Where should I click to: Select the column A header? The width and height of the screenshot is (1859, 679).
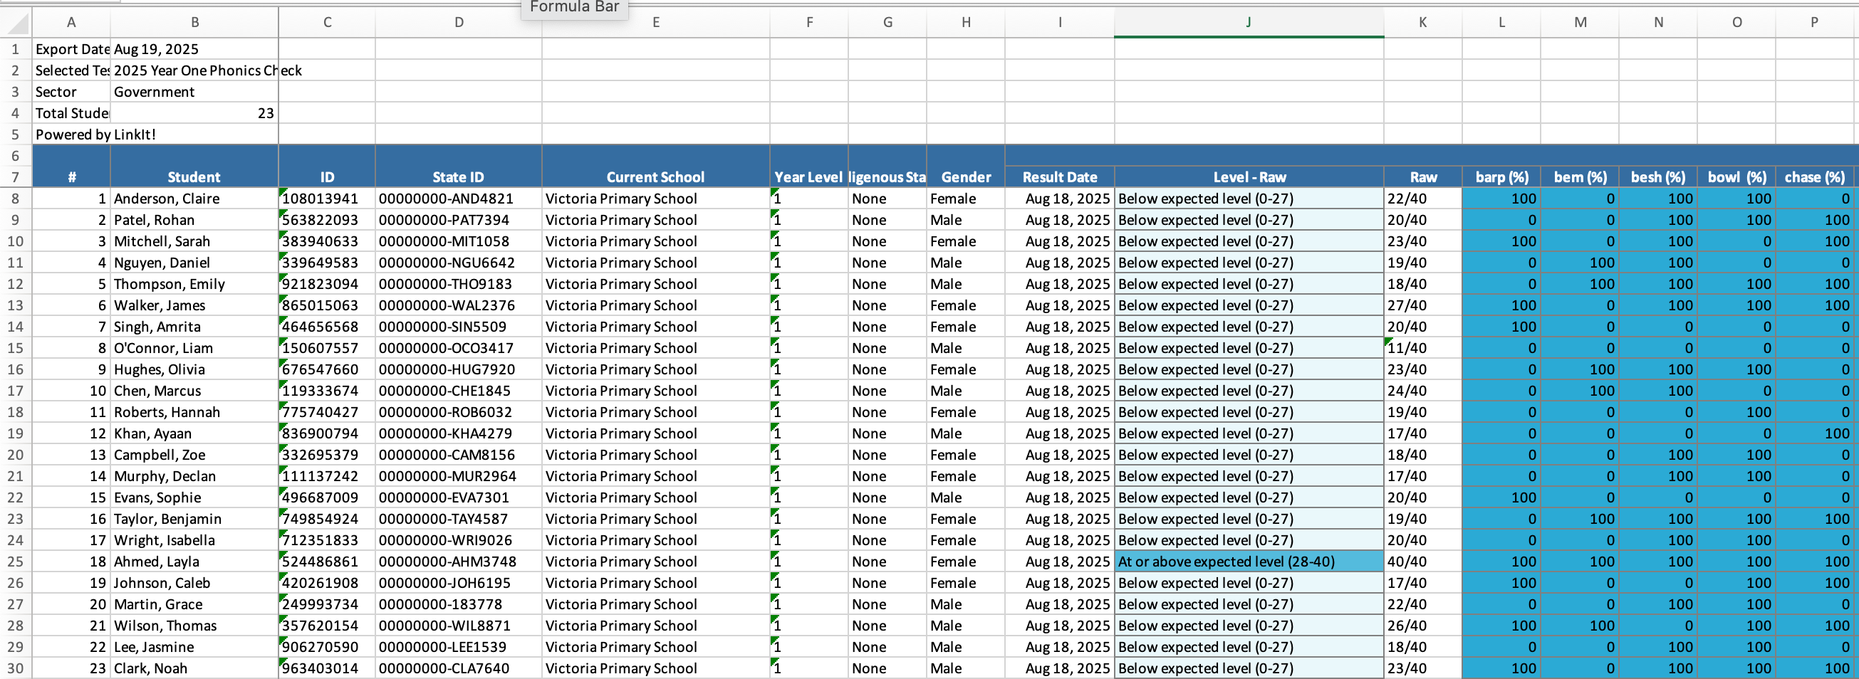tap(71, 22)
